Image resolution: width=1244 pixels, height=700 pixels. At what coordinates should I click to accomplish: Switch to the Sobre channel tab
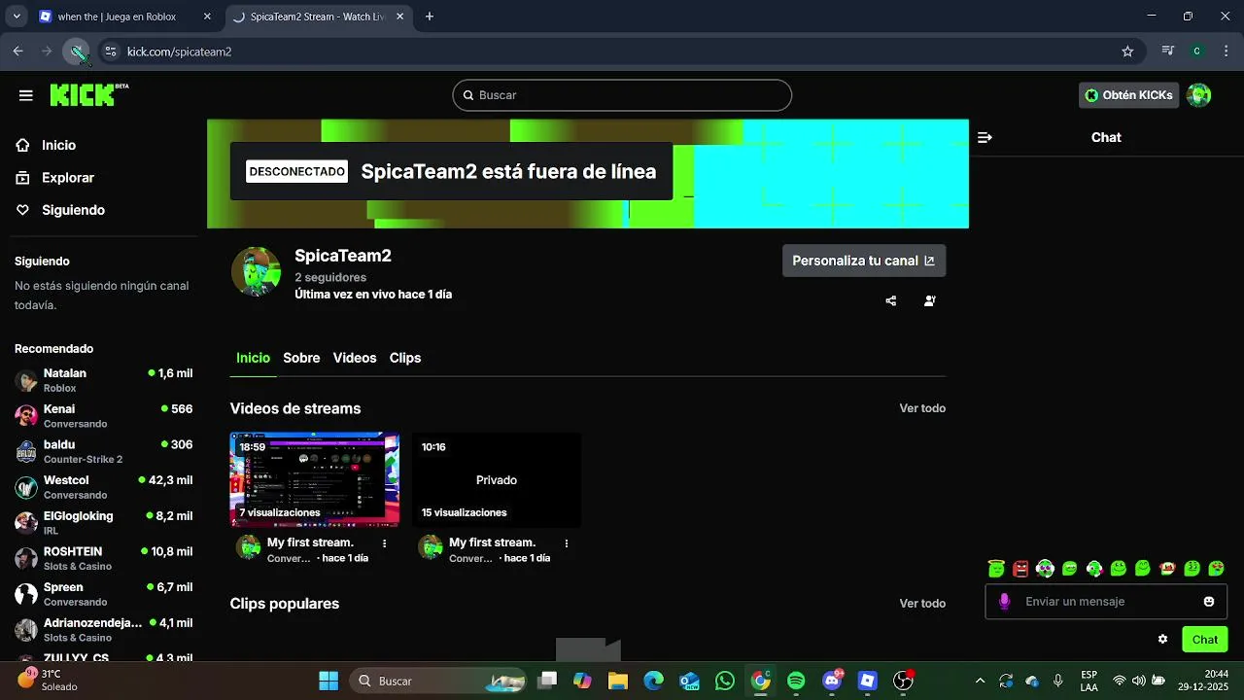(301, 358)
